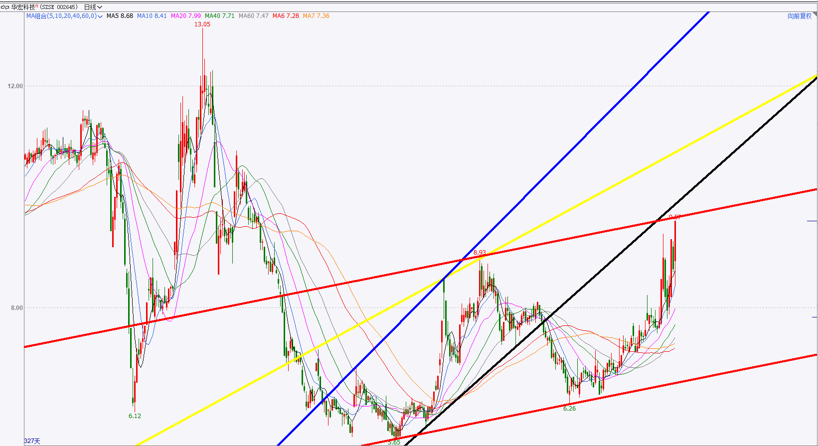Click the 327天 day count label
This screenshot has height=446, width=818.
pyautogui.click(x=32, y=441)
